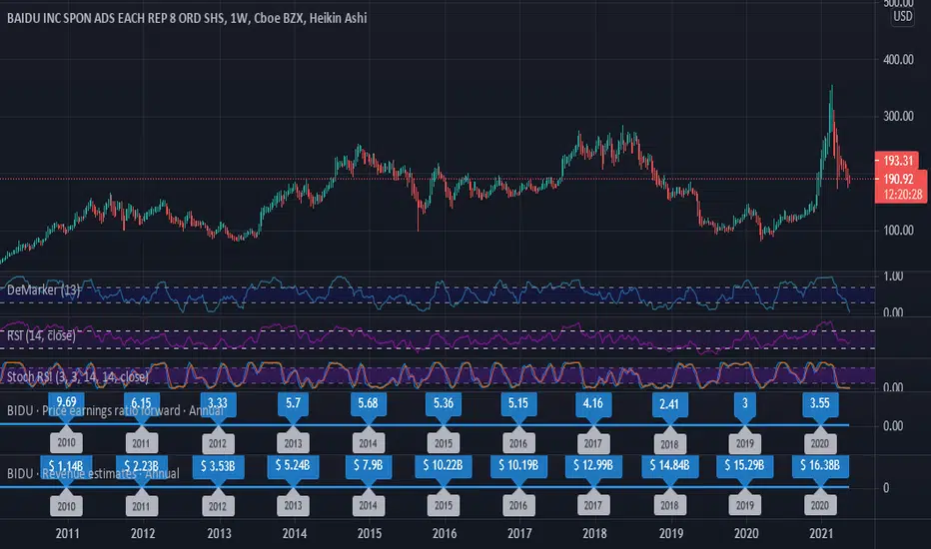Click the $ 14.84B revenue marker
The image size is (931, 549).
(669, 466)
